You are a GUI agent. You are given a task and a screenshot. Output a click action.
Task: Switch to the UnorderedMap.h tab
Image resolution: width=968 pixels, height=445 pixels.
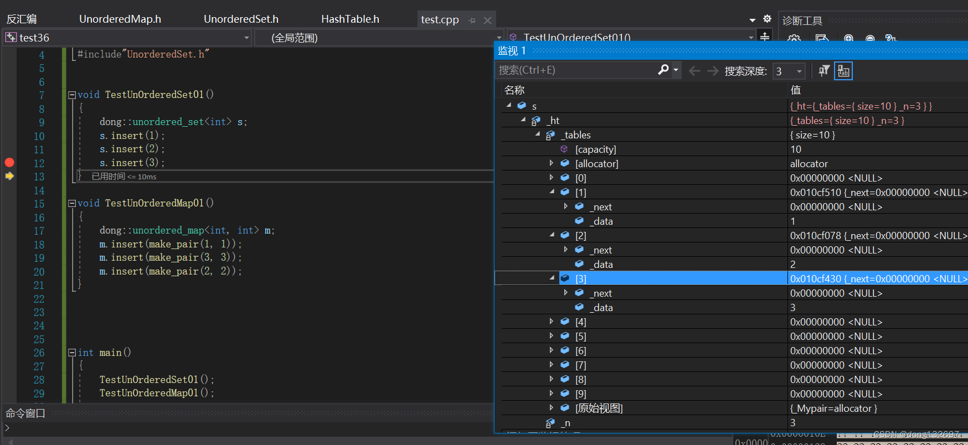(x=120, y=19)
